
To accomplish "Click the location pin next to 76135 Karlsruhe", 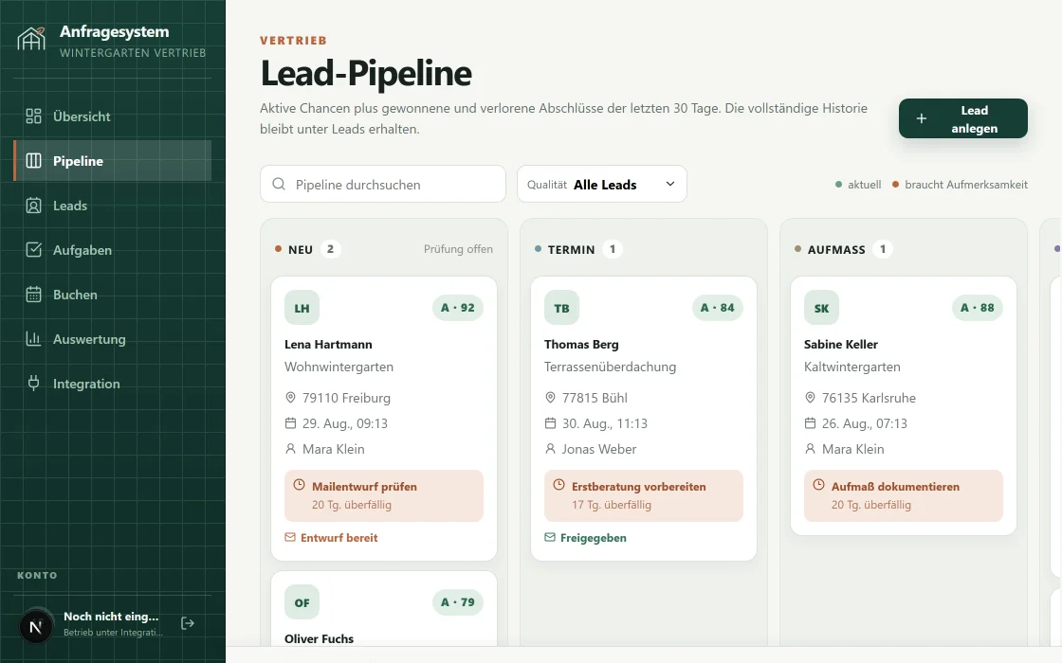I will pyautogui.click(x=810, y=398).
